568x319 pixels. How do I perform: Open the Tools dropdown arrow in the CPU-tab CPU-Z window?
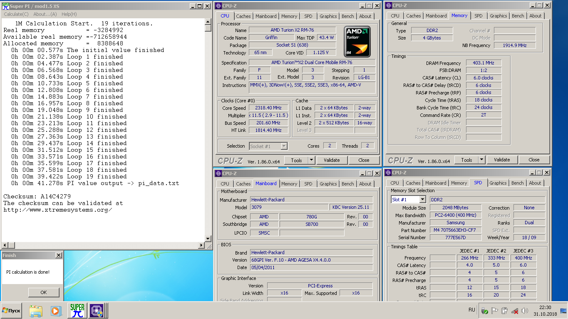click(311, 160)
